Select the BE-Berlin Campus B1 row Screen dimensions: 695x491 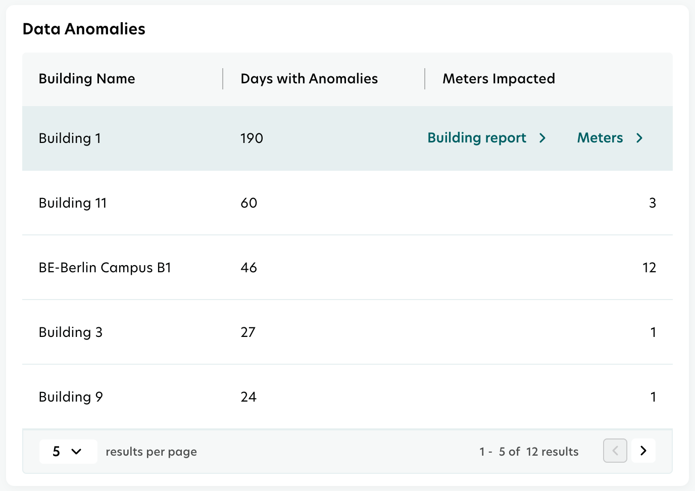click(105, 268)
